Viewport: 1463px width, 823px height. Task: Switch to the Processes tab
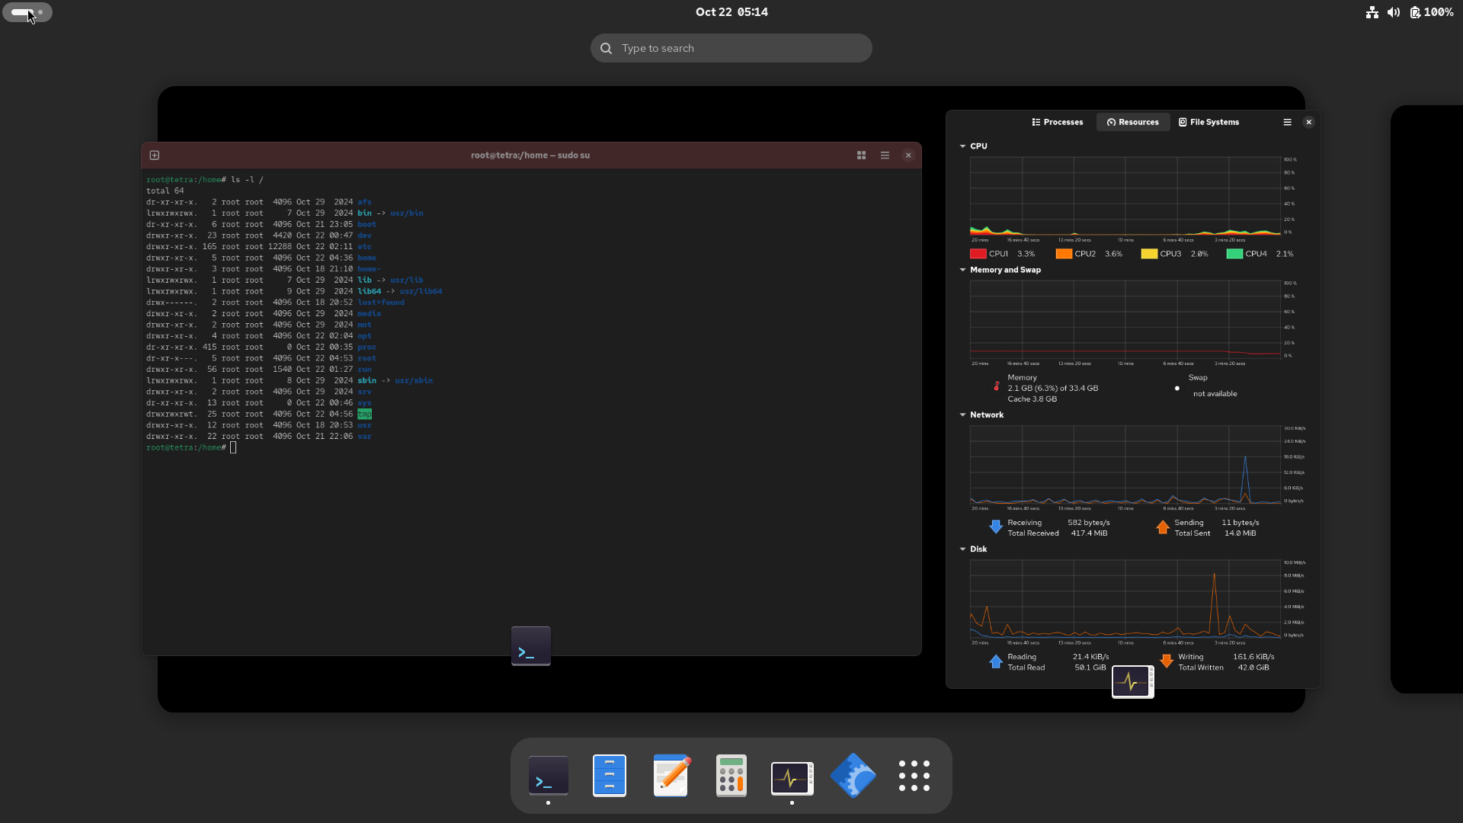pyautogui.click(x=1057, y=122)
